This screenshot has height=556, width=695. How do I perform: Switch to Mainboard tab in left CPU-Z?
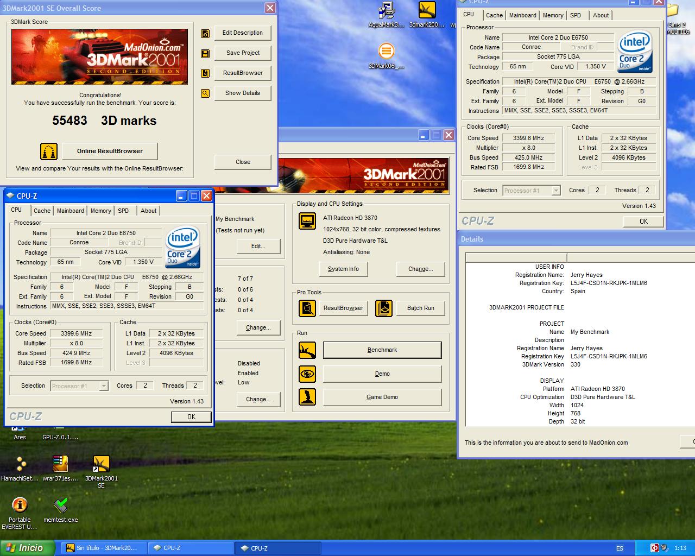(71, 211)
